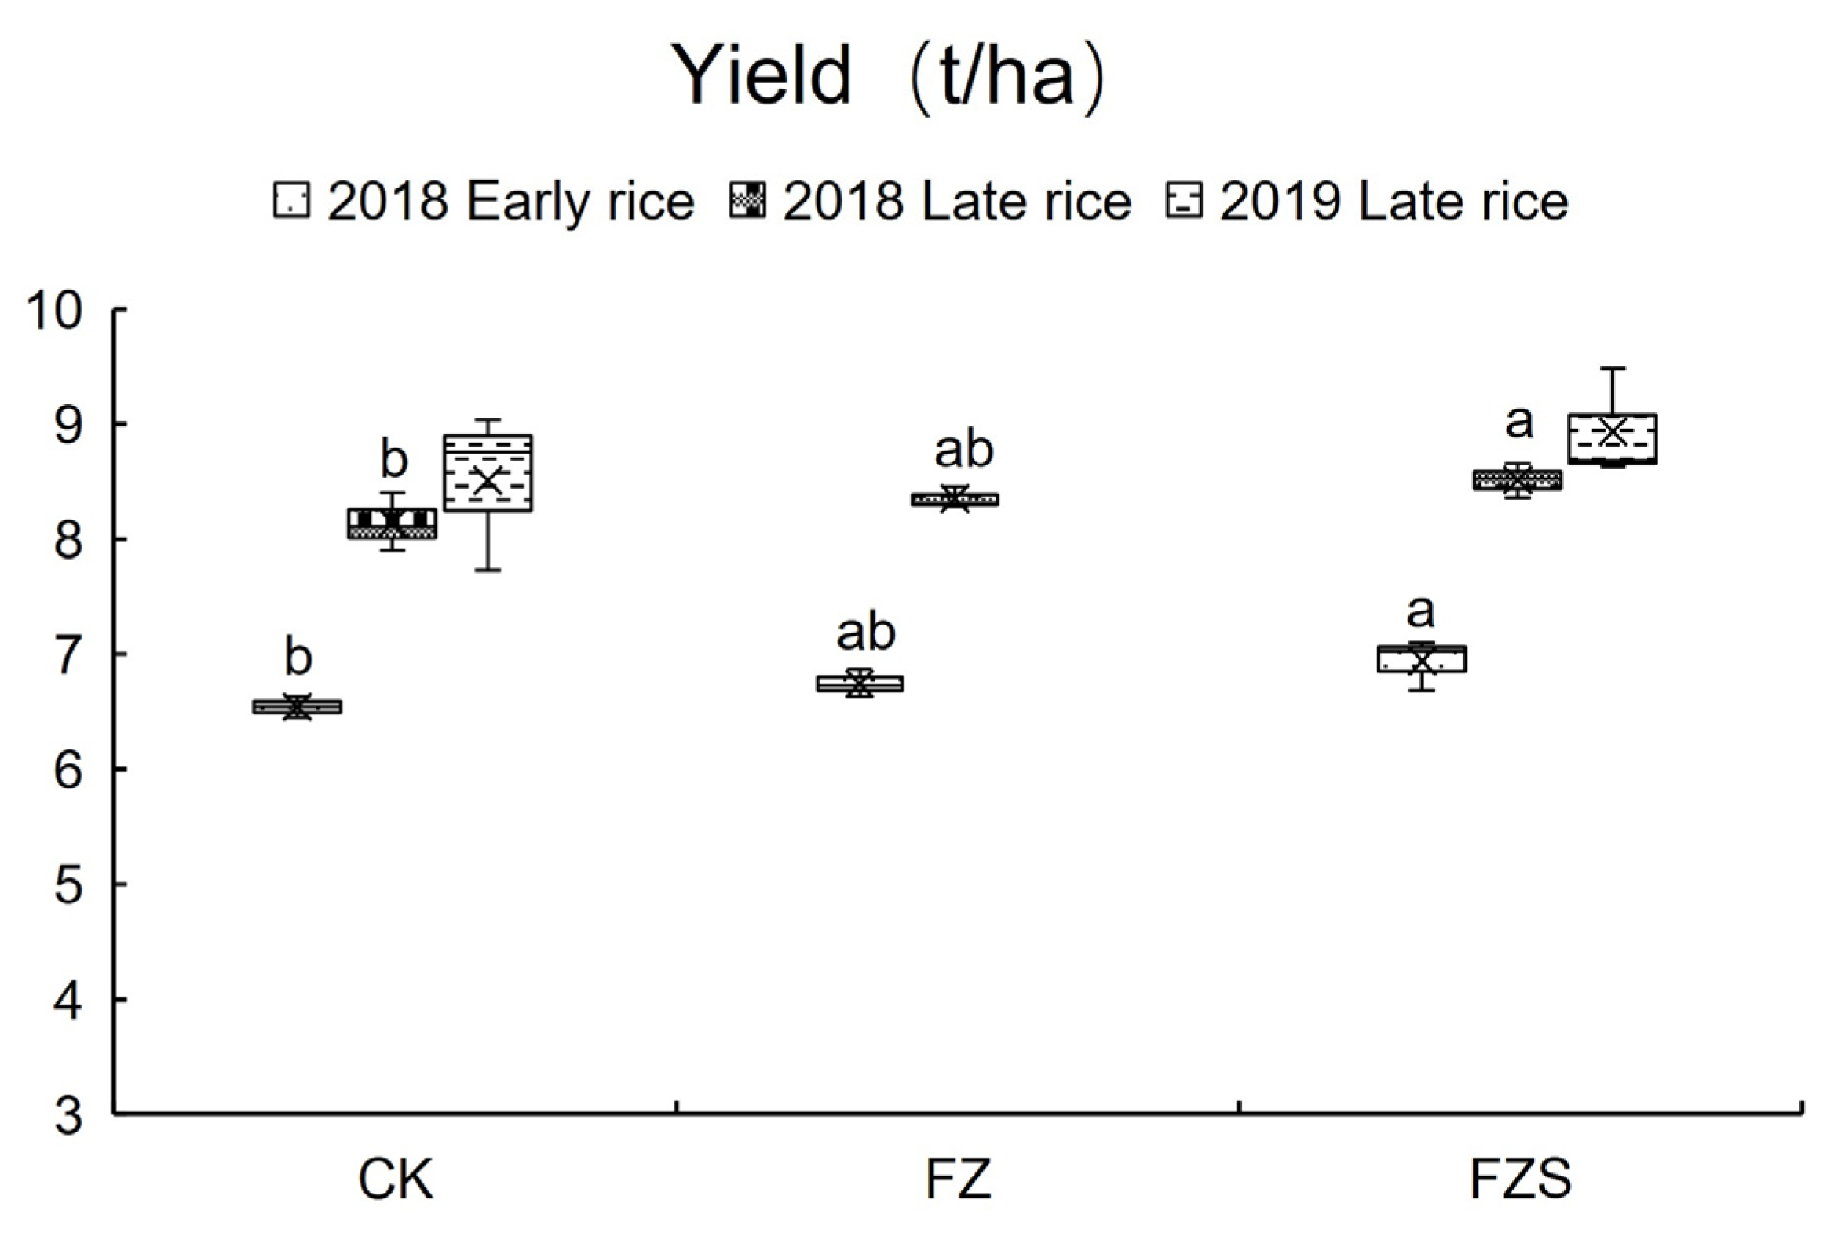Select the FZ x-axis category label
This screenshot has height=1236, width=1845.
coord(957,1180)
